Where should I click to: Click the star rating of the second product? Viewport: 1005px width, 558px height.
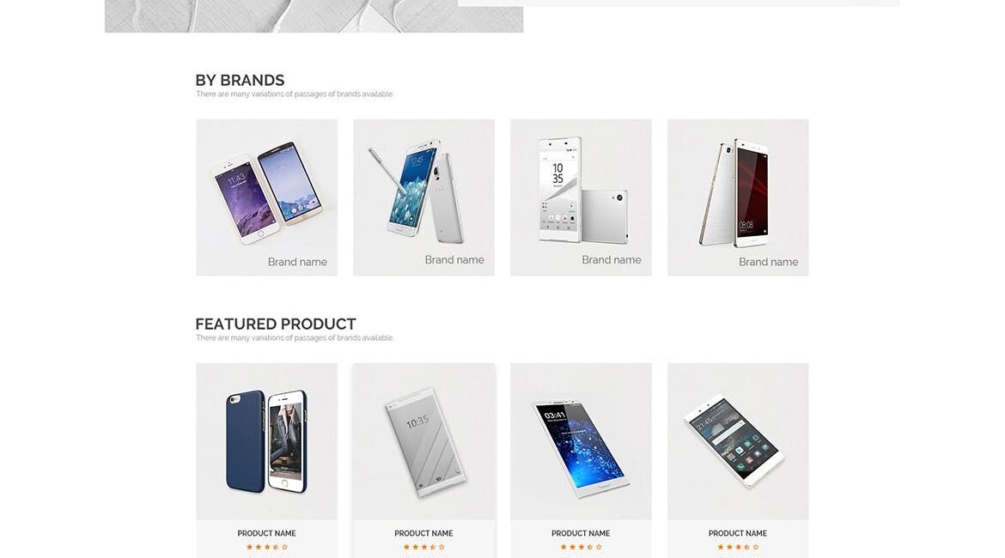(423, 547)
